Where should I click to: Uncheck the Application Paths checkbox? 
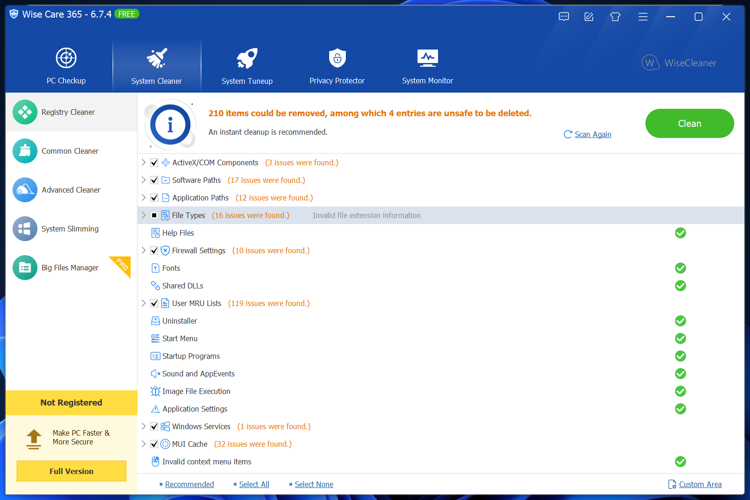coord(154,198)
